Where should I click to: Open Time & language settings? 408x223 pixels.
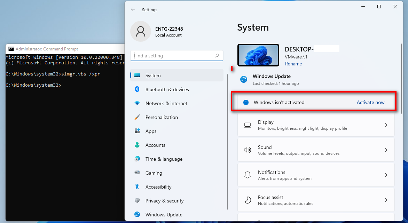(164, 159)
